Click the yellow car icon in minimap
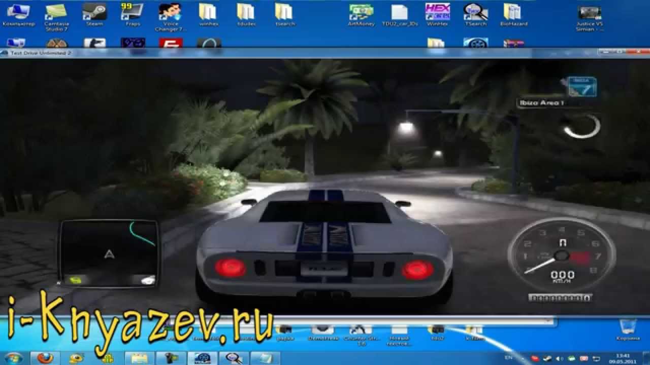Screen dimensions: 650x365 pos(76,279)
